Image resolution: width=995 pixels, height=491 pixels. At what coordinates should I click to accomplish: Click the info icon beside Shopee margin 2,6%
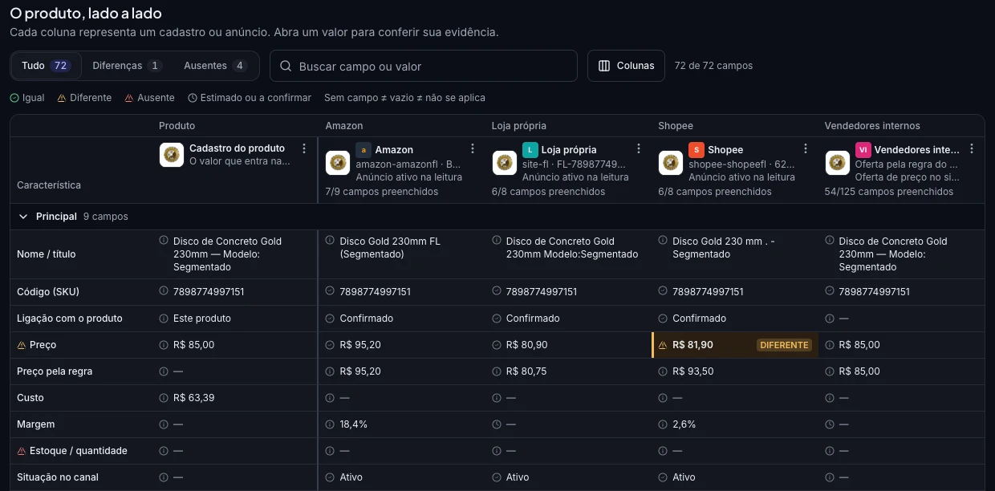point(663,424)
